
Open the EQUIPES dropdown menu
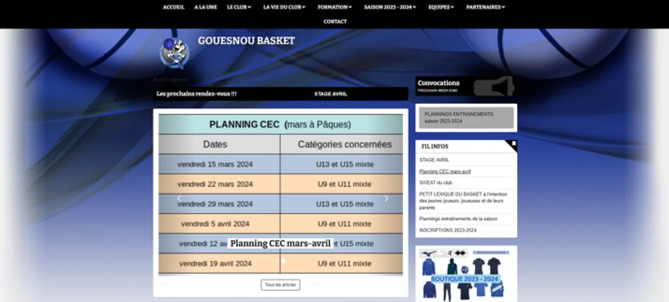[x=441, y=7]
